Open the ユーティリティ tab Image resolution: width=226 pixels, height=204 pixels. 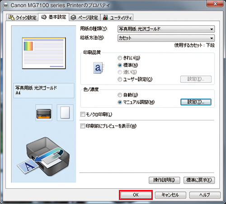tap(117, 18)
